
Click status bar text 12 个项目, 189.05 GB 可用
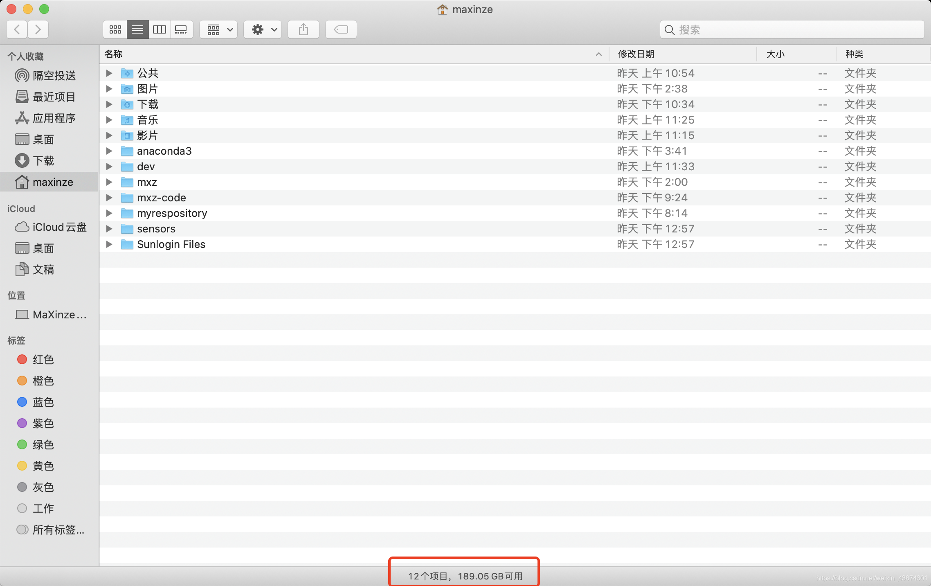click(x=465, y=576)
